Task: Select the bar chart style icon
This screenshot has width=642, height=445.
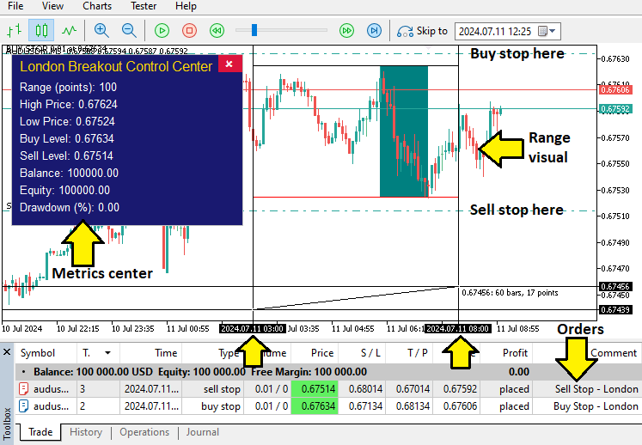Action: [15, 31]
